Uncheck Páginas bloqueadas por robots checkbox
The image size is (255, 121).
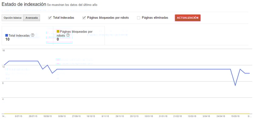pos(84,18)
